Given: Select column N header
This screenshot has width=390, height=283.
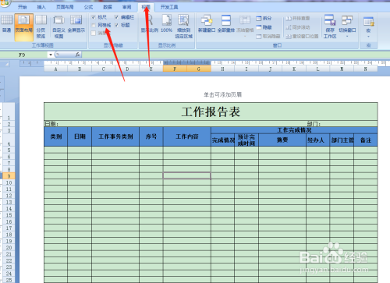Looking at the screenshot, I should coord(365,69).
